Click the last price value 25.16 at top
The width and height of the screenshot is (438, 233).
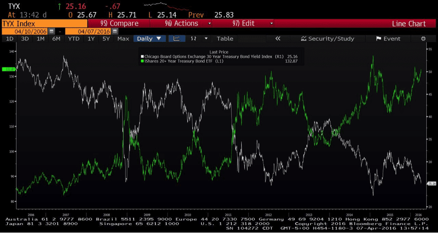pyautogui.click(x=76, y=6)
